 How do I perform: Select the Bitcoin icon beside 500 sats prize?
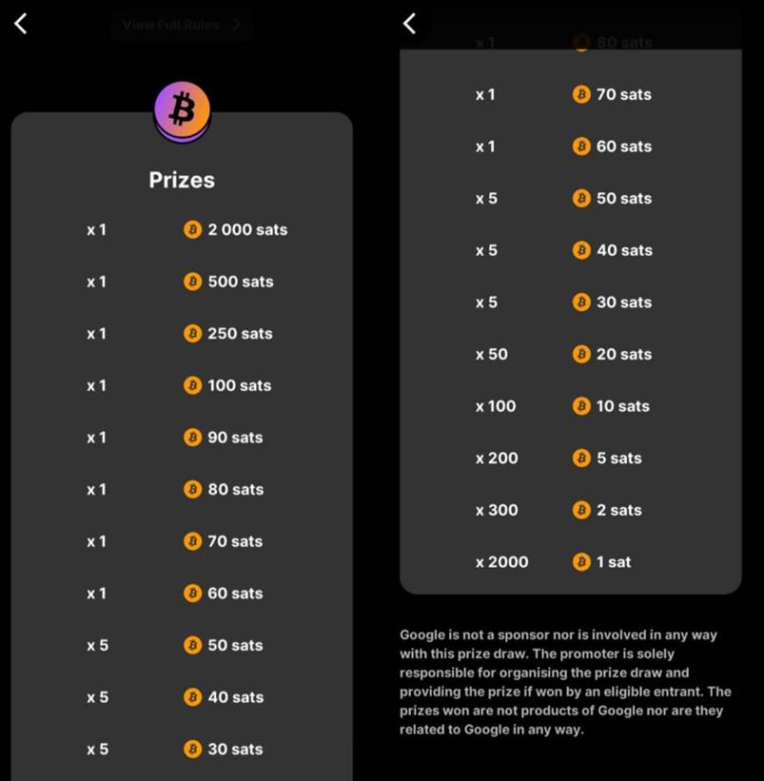click(x=193, y=282)
